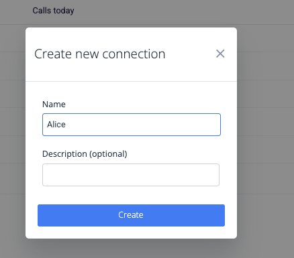The width and height of the screenshot is (294, 258).
Task: Click the blue Create button
Action: (x=131, y=215)
